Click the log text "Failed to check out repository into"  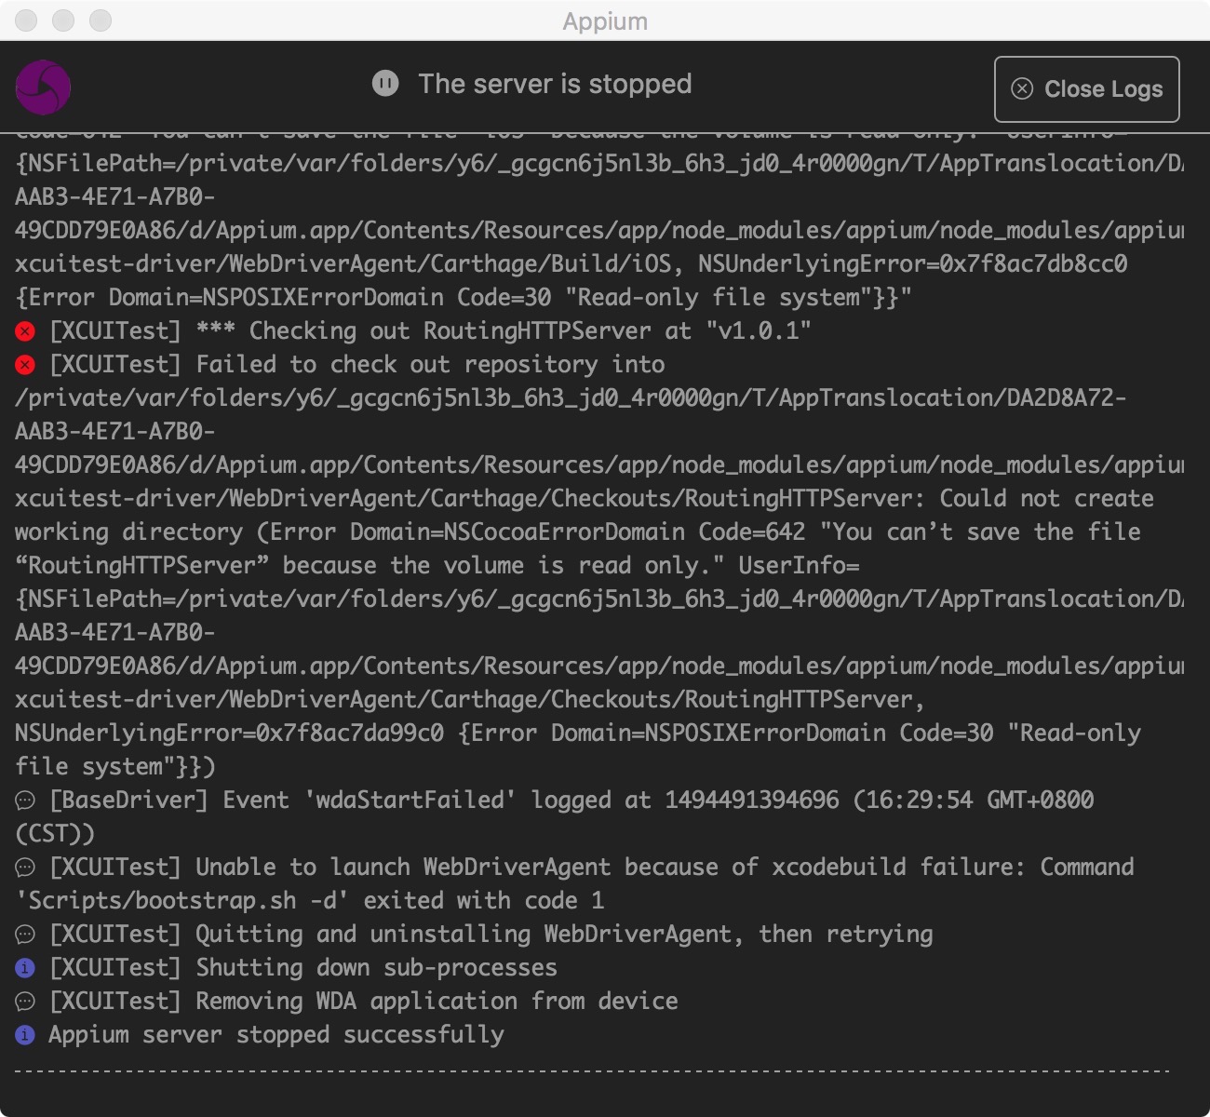click(430, 365)
